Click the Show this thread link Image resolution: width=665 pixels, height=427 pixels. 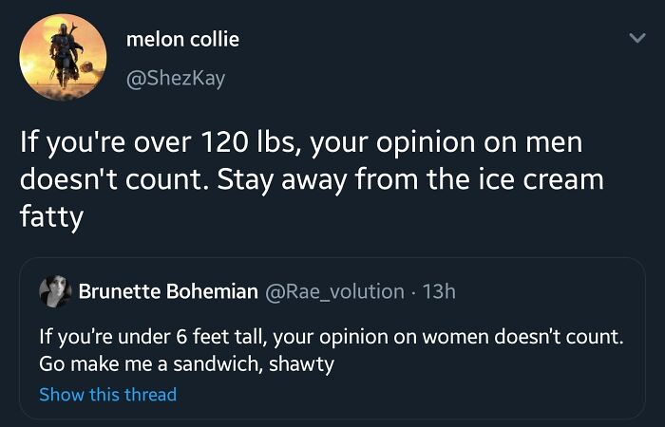pyautogui.click(x=107, y=394)
